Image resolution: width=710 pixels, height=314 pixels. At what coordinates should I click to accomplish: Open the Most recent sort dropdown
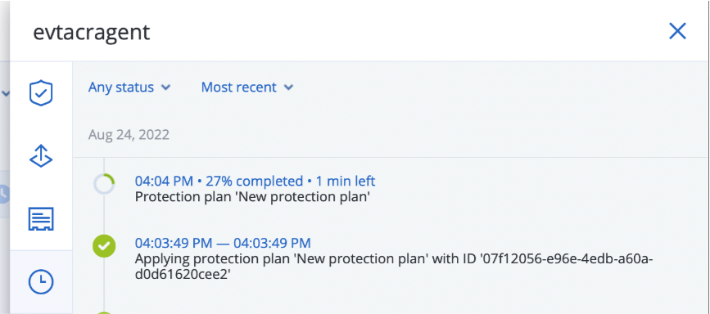click(x=247, y=87)
